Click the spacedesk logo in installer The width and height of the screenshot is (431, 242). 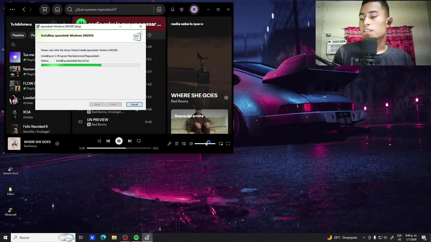137,36
